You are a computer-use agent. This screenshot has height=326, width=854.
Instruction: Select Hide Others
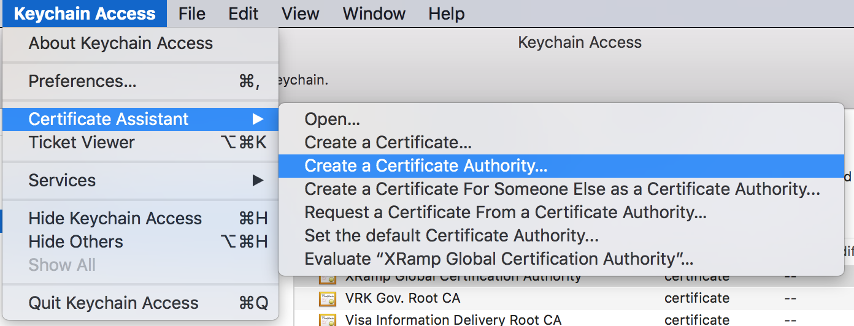pos(140,242)
